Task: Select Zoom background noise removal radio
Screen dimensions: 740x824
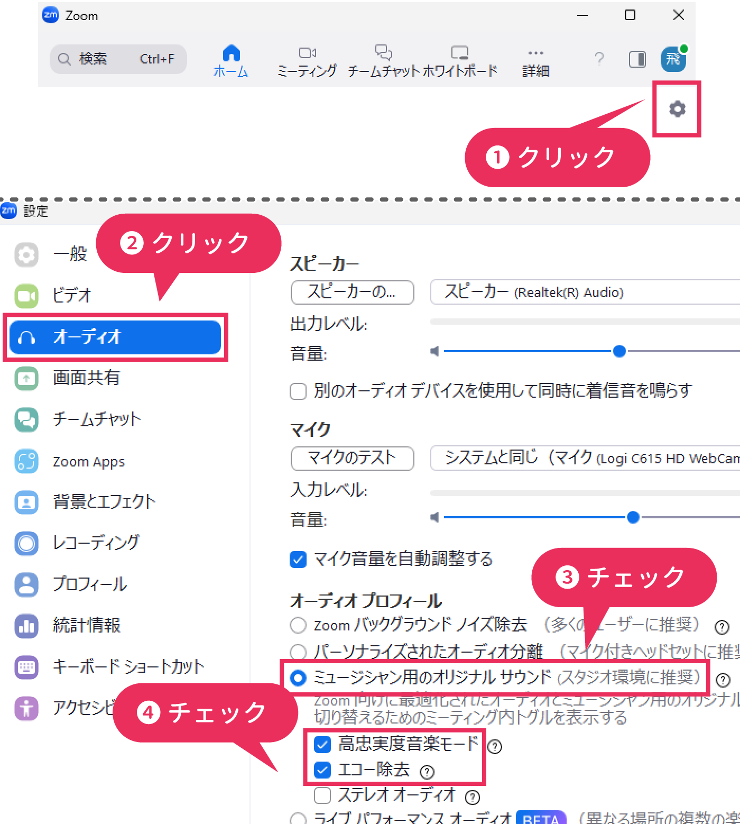Action: click(298, 625)
